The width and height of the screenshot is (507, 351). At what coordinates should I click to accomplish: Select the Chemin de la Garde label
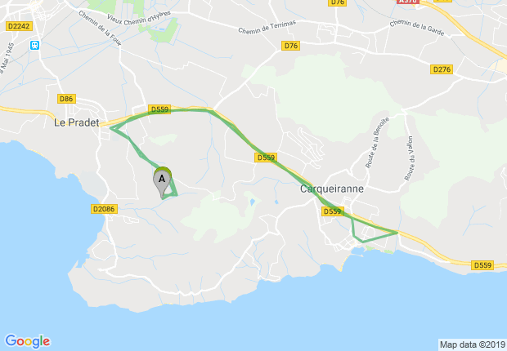pyautogui.click(x=417, y=28)
